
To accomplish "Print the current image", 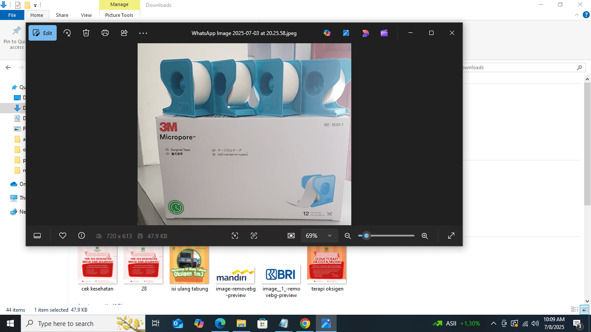I will (x=105, y=33).
